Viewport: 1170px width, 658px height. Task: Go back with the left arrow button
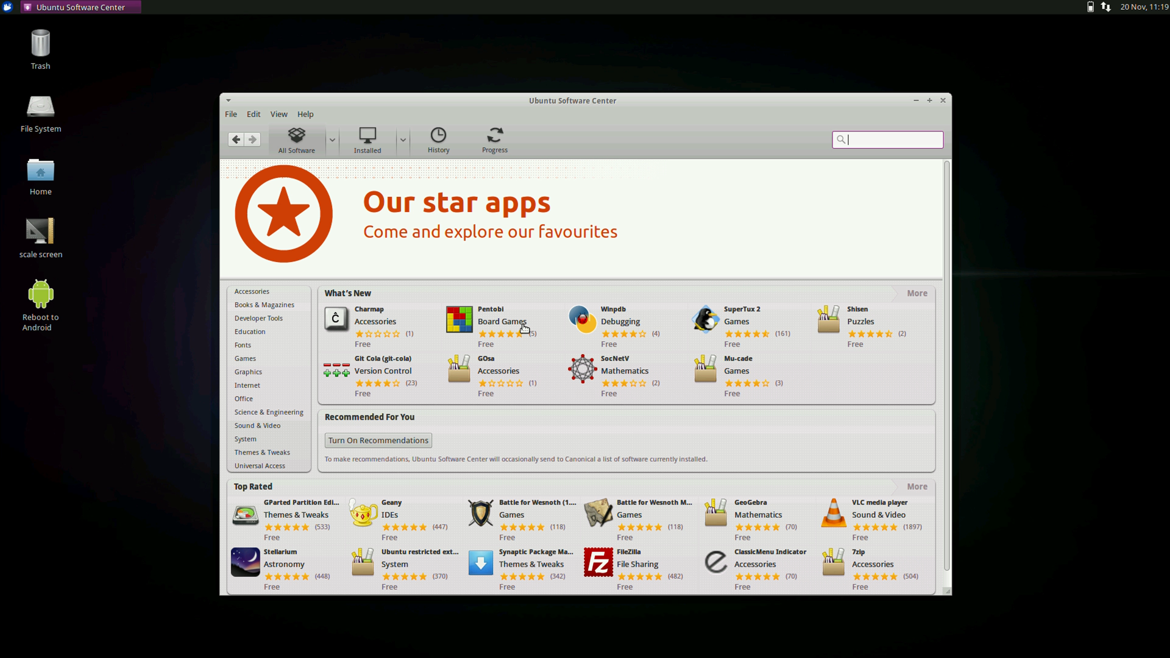pyautogui.click(x=236, y=140)
